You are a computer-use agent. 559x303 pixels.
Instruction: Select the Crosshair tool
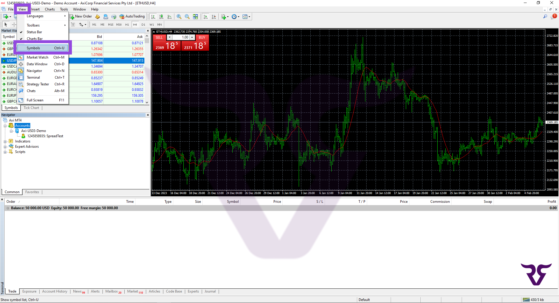point(14,24)
